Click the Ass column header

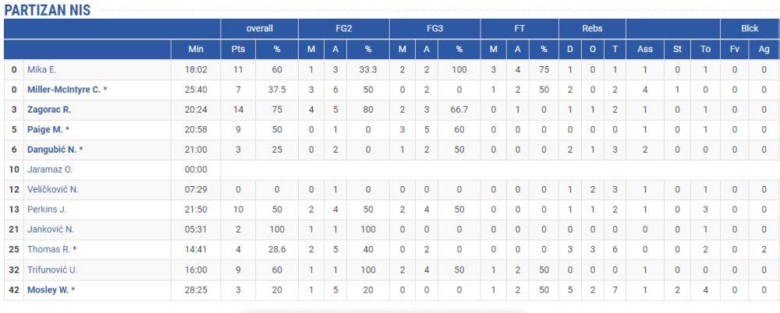pyautogui.click(x=645, y=49)
